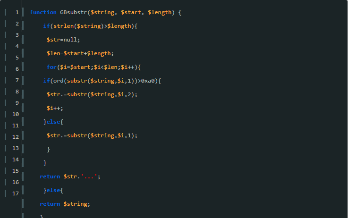This screenshot has width=348, height=218.
Task: Click 'return' keyword before $str
Action: tap(50, 176)
